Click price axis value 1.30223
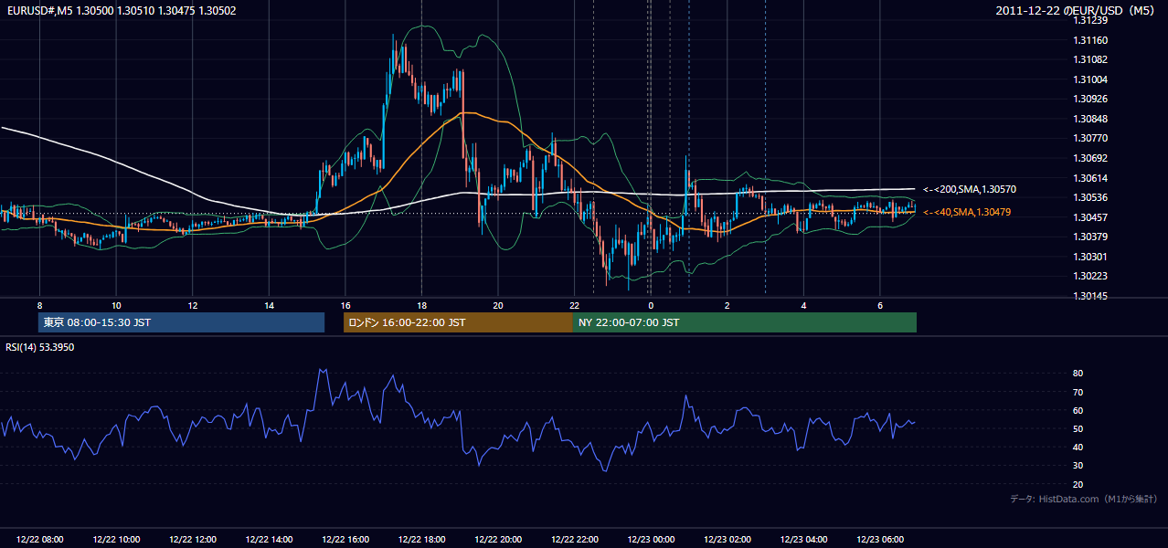 point(1090,276)
